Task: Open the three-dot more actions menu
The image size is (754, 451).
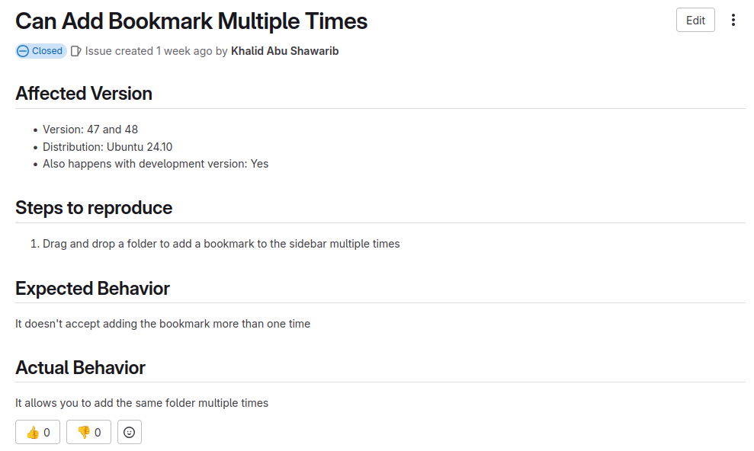Action: click(x=733, y=20)
